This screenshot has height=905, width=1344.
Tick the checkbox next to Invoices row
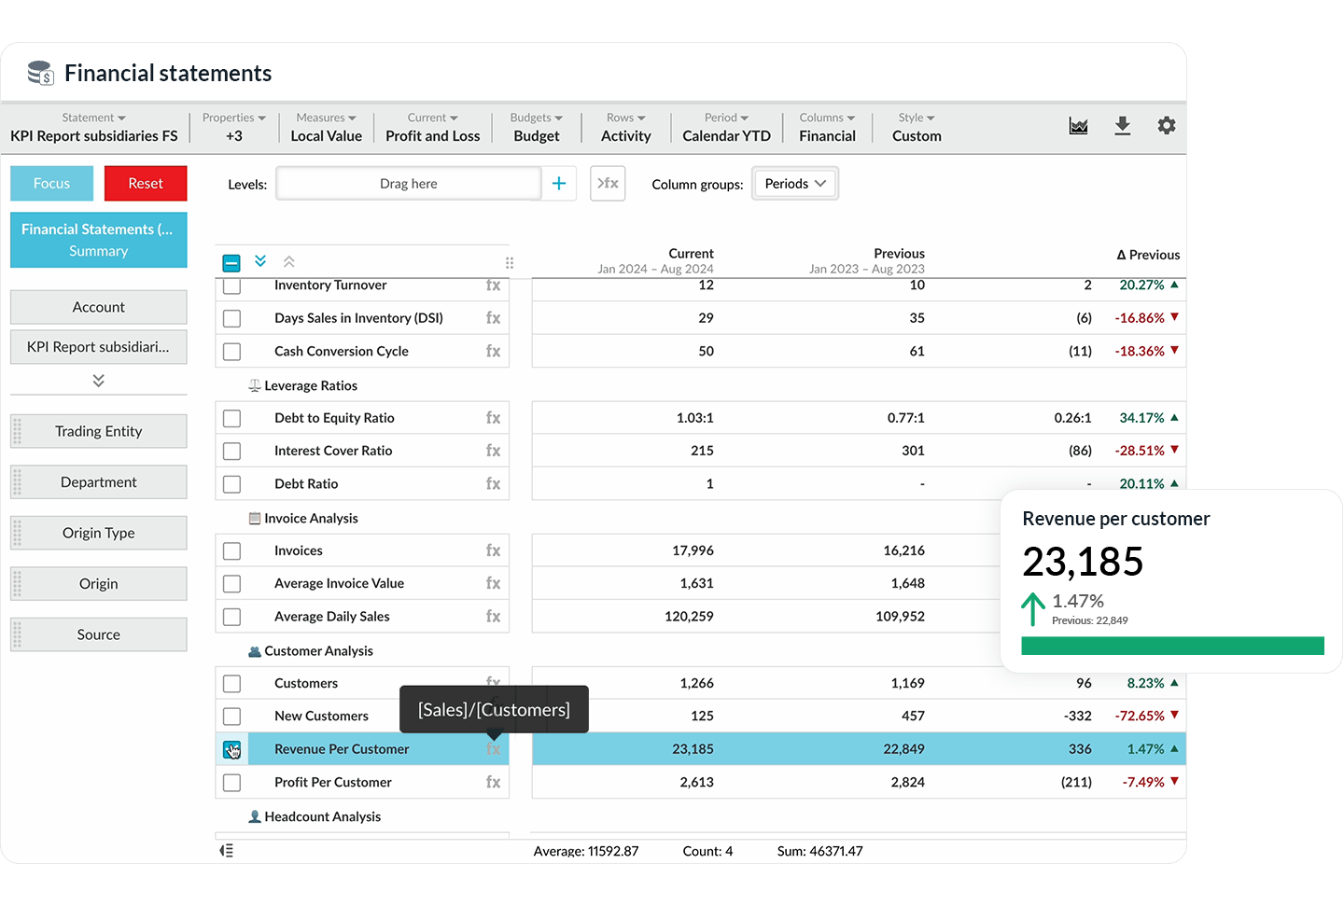coord(231,550)
